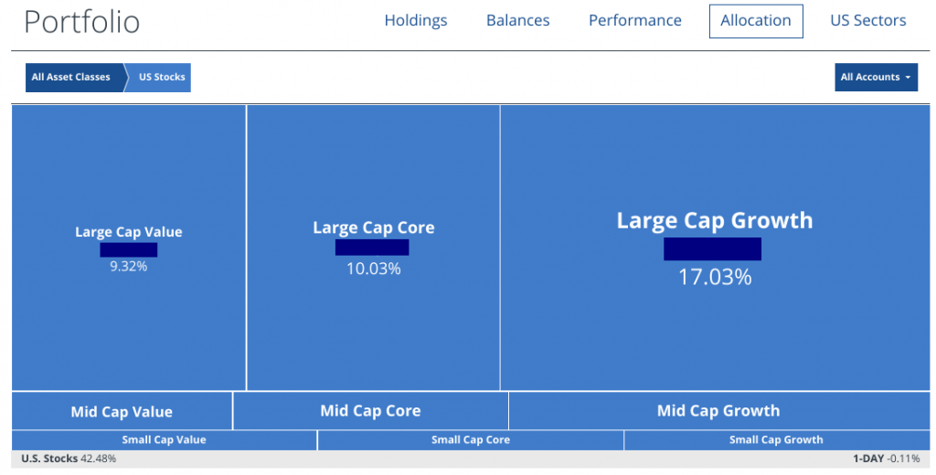Go to the Performance tab
Screen dimensions: 936x475
(x=634, y=21)
